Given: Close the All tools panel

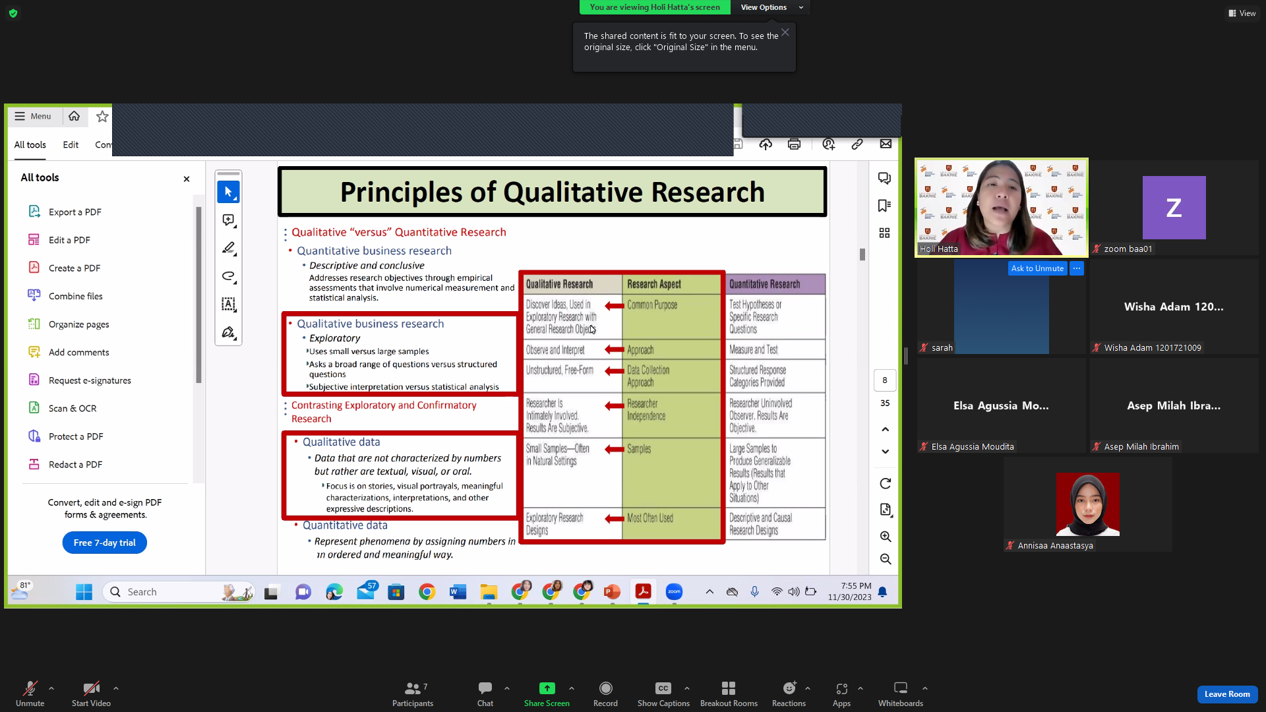Looking at the screenshot, I should pos(187,179).
